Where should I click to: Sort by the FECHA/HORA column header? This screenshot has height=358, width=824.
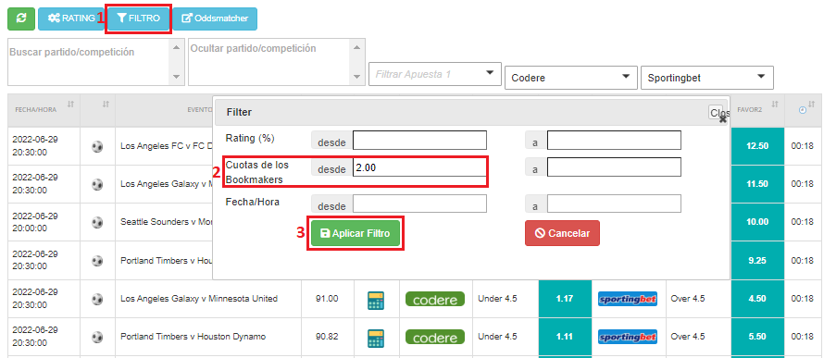coord(44,111)
